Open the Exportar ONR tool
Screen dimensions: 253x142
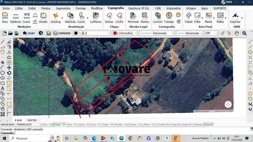click(x=235, y=18)
